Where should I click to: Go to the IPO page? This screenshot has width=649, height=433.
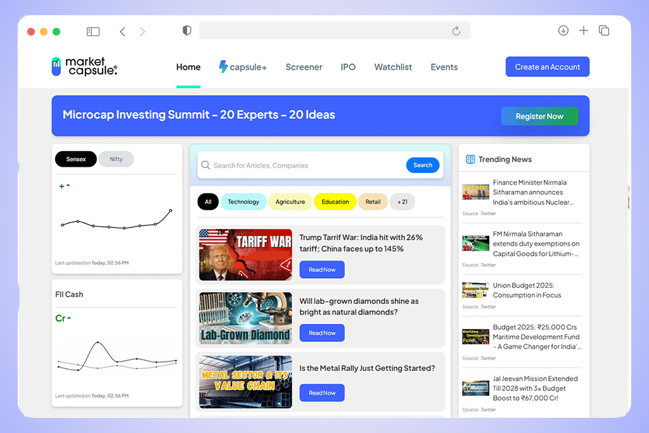tap(348, 67)
